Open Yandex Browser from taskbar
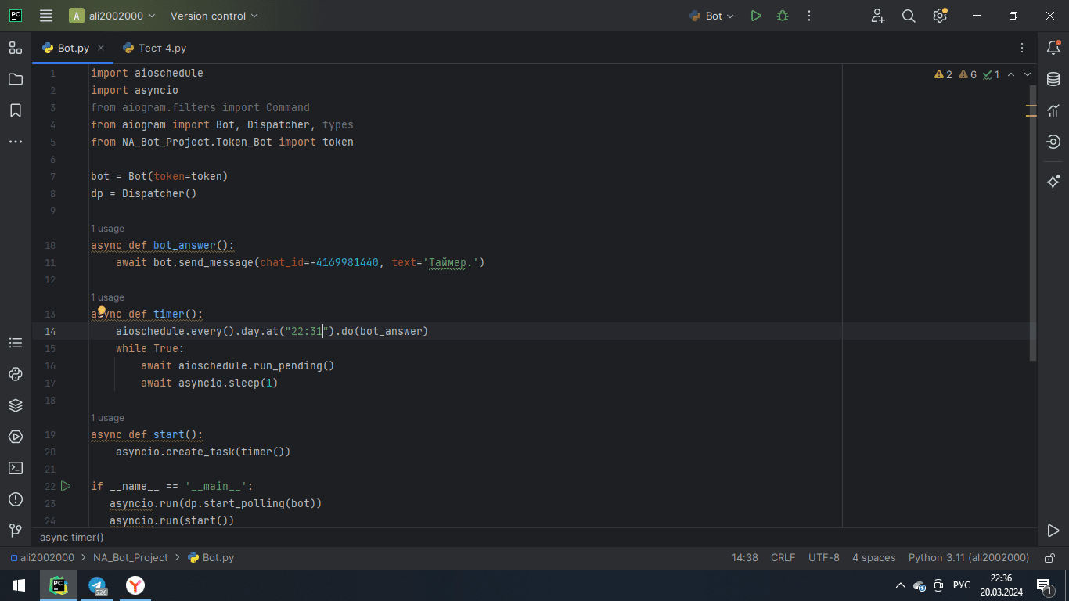1069x601 pixels. point(135,585)
